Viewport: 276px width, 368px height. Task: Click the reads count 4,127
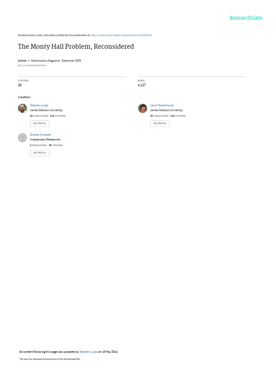pyautogui.click(x=142, y=85)
